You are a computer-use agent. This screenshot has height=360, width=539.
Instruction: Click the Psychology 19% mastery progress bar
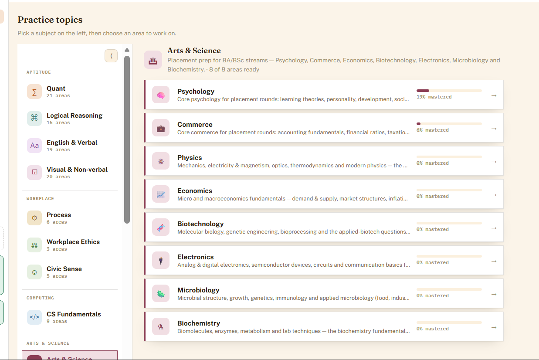[449, 91]
